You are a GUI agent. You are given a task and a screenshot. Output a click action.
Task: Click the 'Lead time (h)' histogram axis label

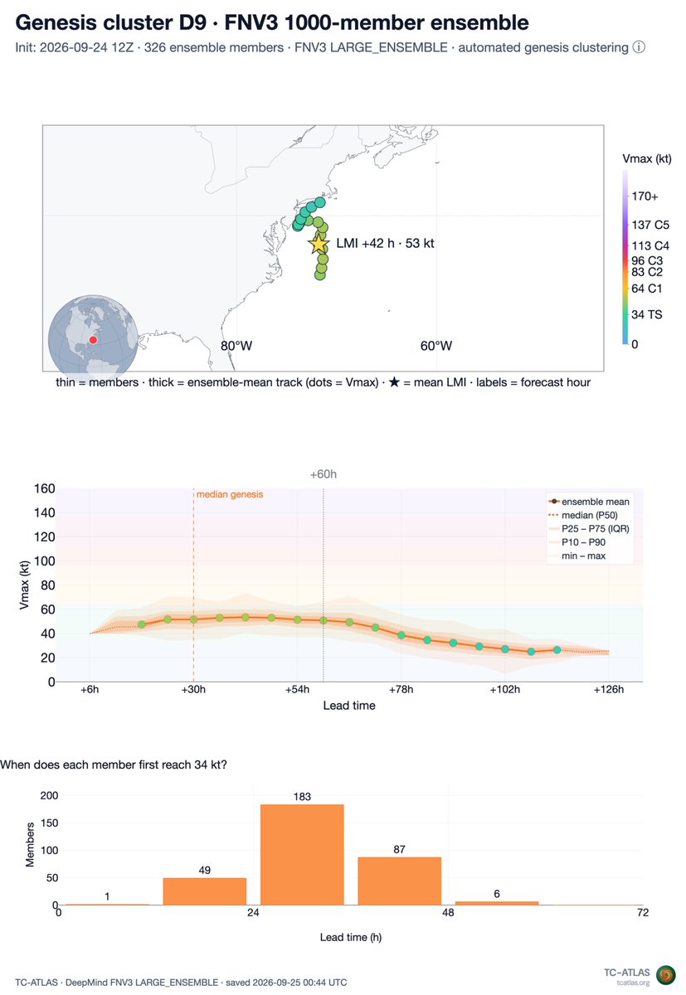tap(351, 938)
